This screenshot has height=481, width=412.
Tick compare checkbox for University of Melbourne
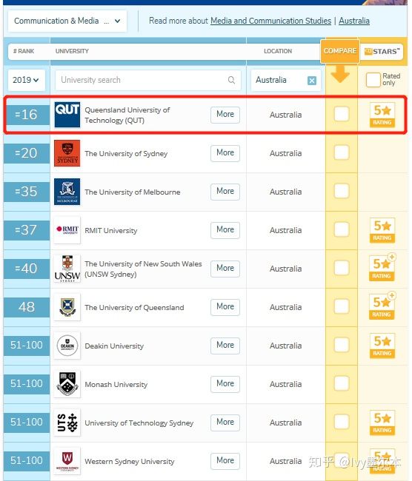pyautogui.click(x=342, y=191)
